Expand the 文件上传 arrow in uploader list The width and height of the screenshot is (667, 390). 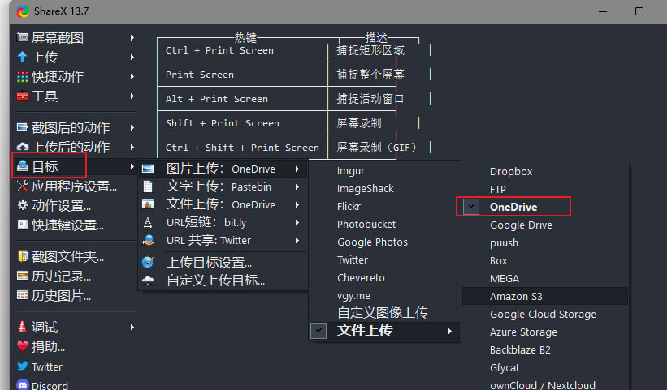(x=449, y=331)
